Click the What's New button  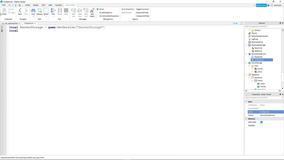[x=261, y=5]
